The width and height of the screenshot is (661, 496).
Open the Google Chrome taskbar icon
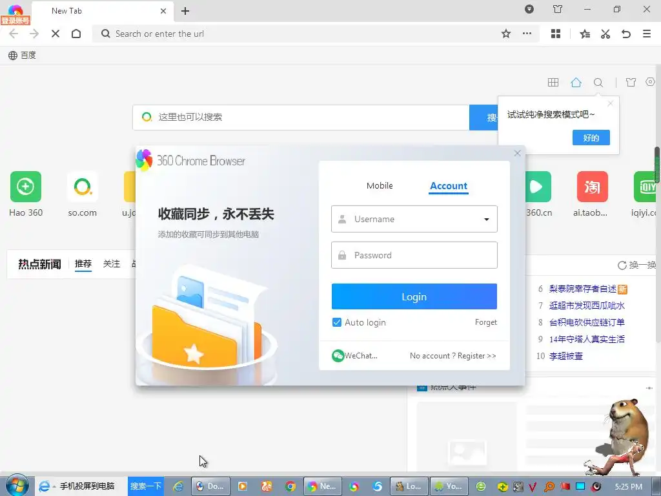[290, 486]
